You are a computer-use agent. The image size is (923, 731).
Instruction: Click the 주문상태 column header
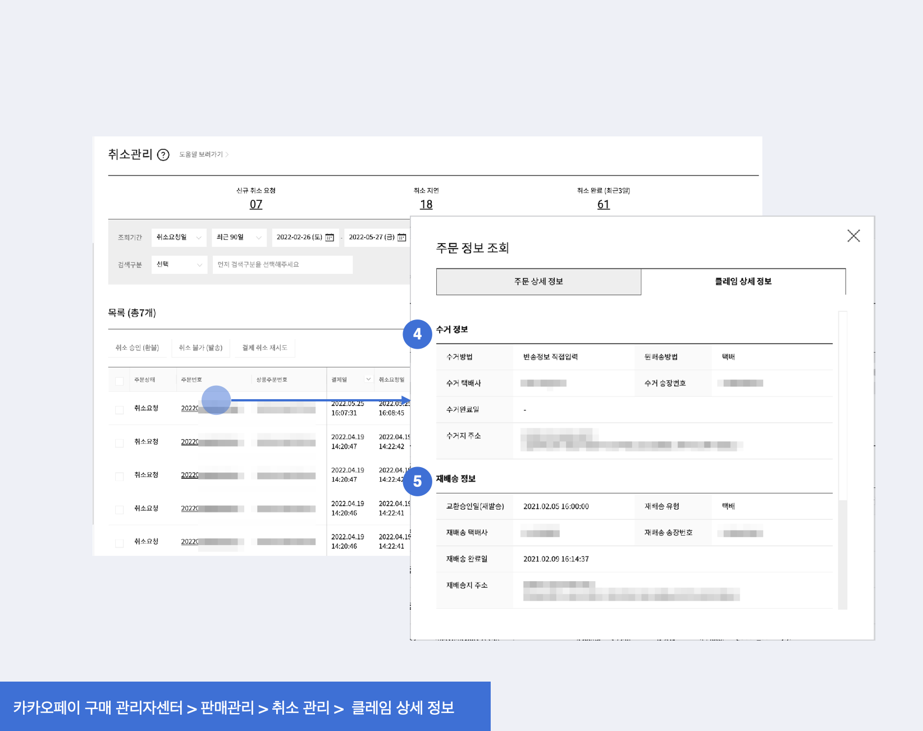[x=144, y=380]
